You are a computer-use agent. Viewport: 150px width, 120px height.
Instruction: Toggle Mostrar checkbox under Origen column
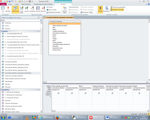pyautogui.click(x=139, y=93)
